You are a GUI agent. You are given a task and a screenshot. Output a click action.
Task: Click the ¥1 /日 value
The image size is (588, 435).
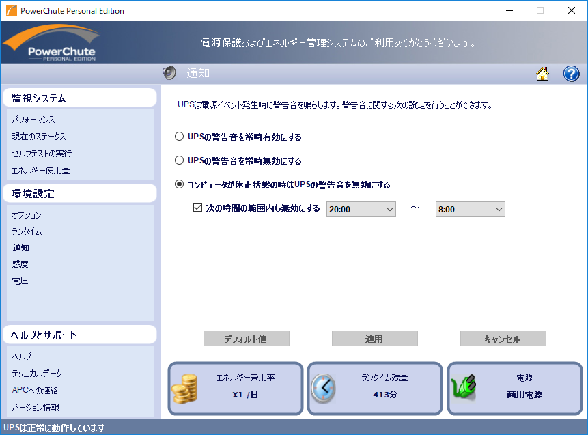[x=245, y=395]
